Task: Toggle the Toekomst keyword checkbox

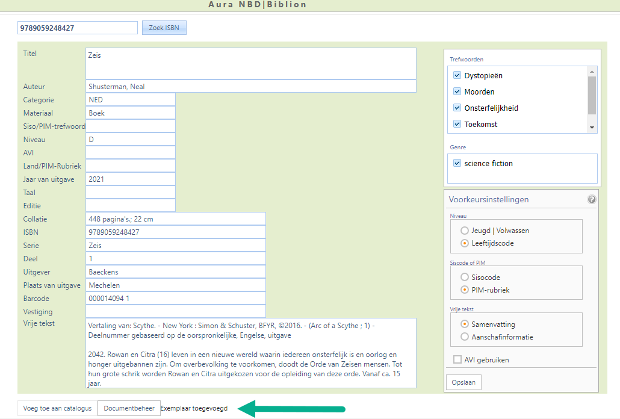Action: [457, 125]
